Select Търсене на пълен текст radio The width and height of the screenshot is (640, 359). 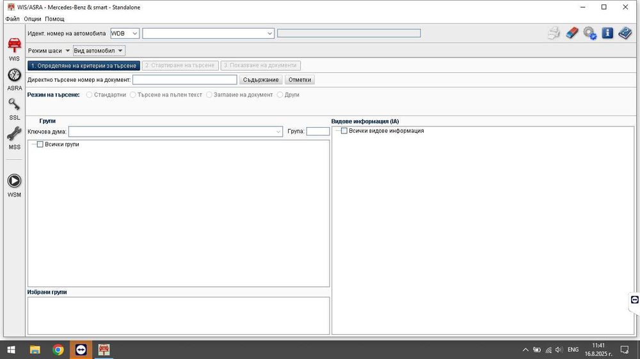(x=132, y=95)
